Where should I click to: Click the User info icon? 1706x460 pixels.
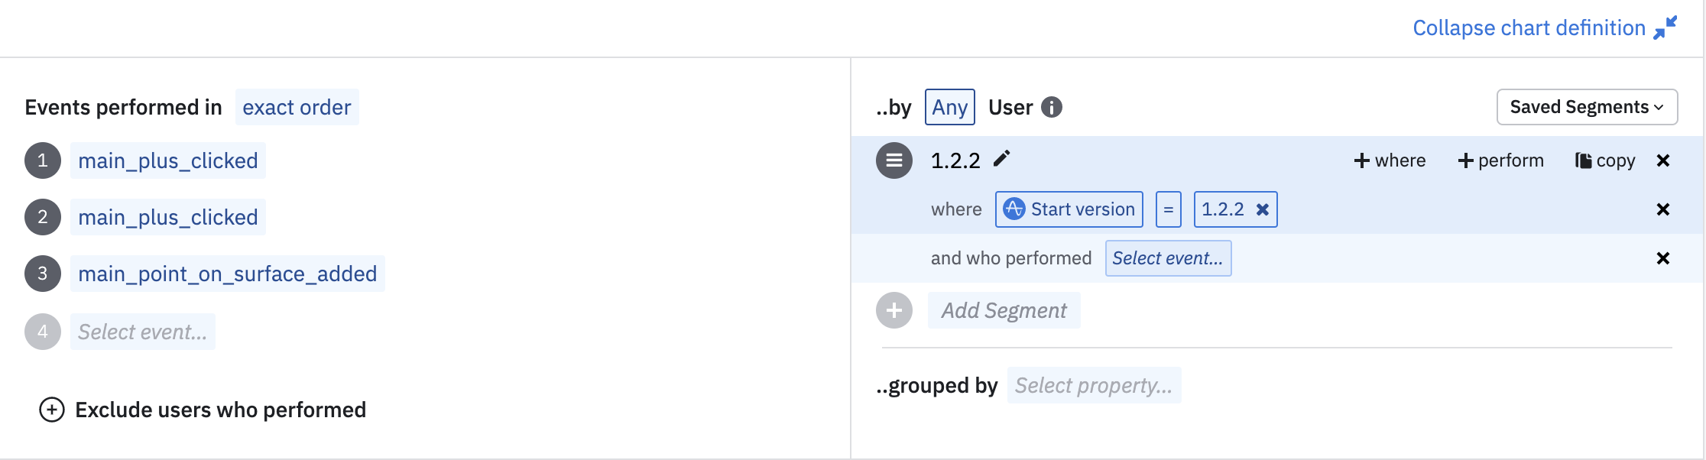click(x=1052, y=108)
